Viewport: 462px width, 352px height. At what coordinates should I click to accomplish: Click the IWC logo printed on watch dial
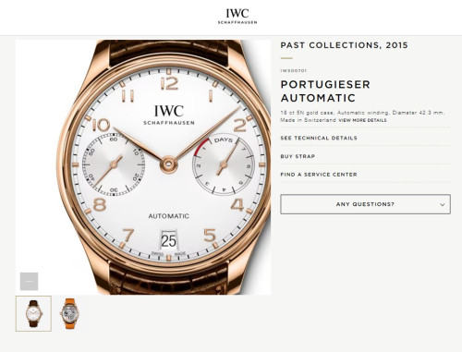[169, 115]
